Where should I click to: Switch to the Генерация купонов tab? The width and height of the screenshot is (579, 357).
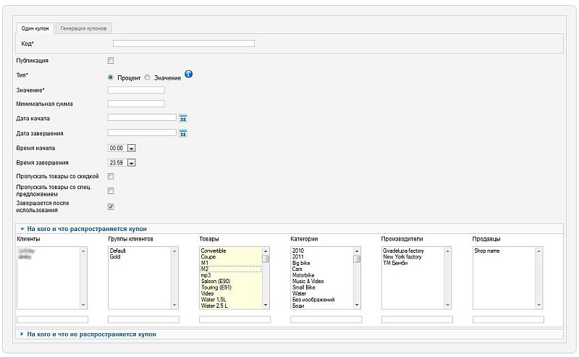[85, 28]
